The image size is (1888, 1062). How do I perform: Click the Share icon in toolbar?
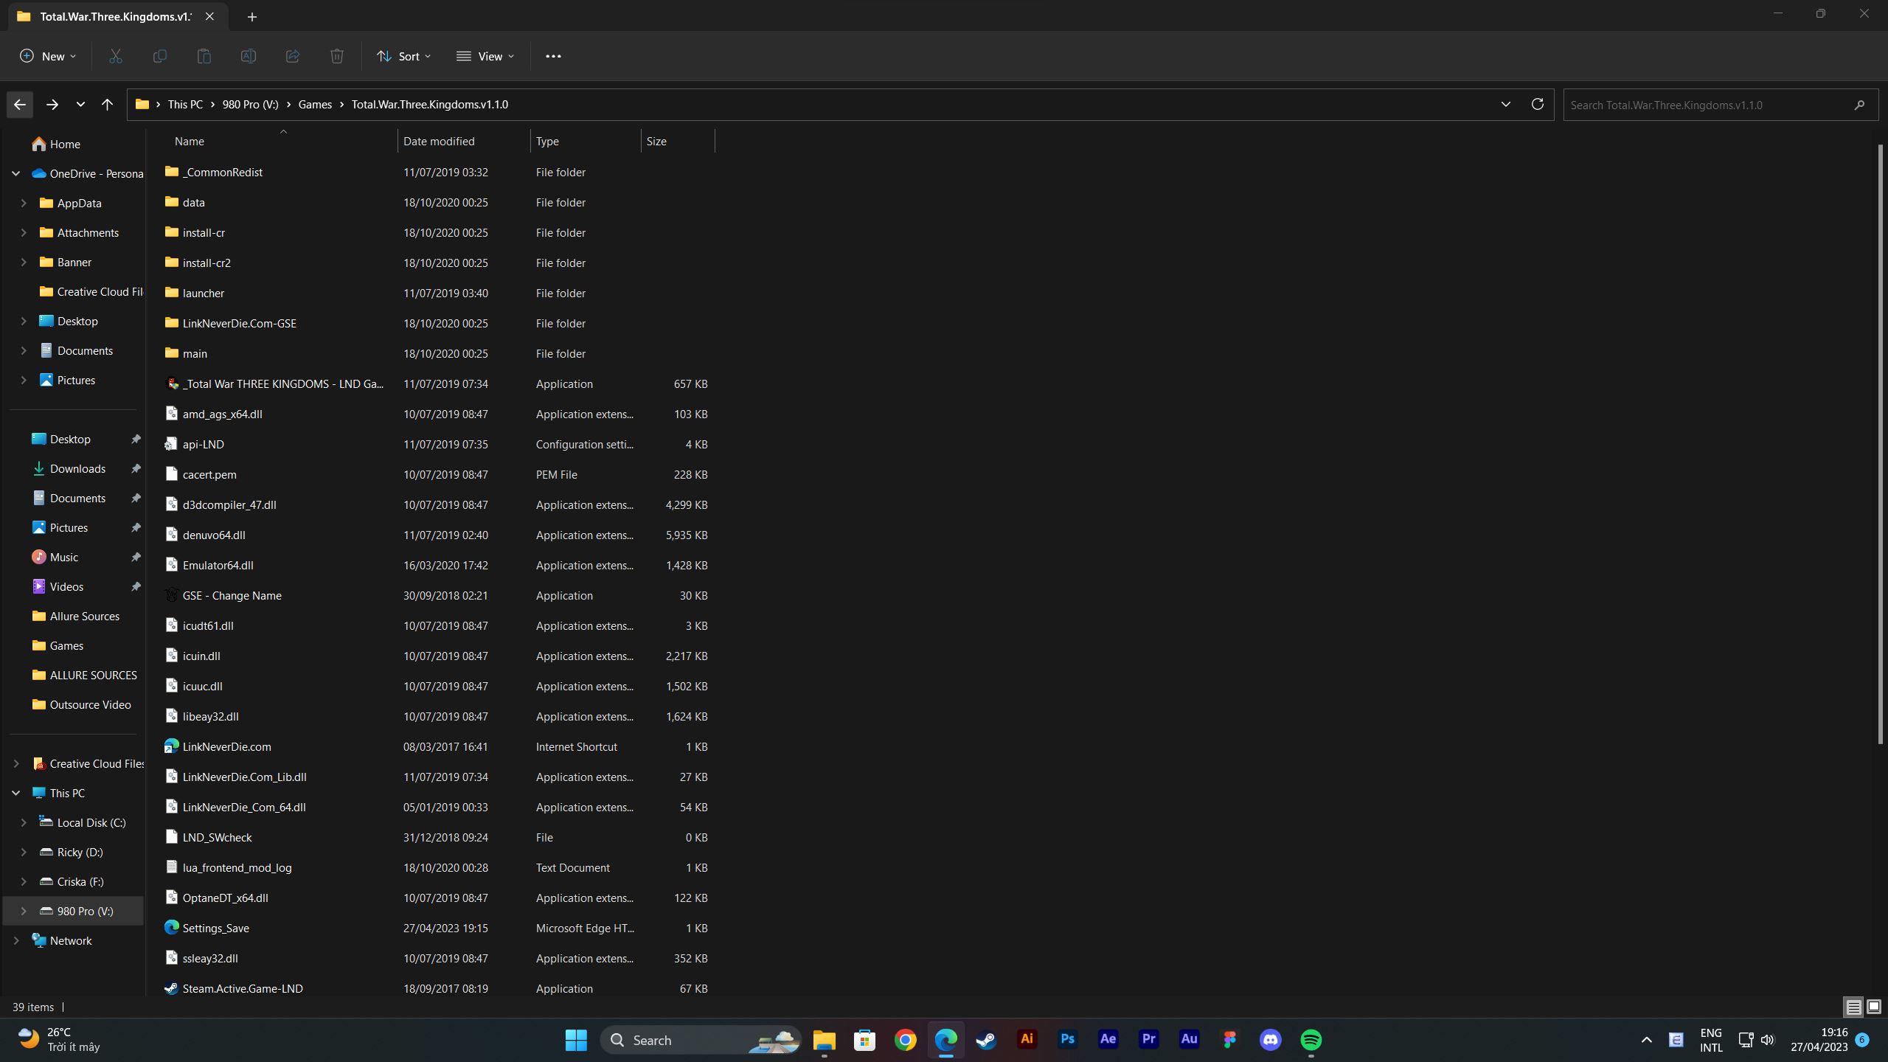293,56
